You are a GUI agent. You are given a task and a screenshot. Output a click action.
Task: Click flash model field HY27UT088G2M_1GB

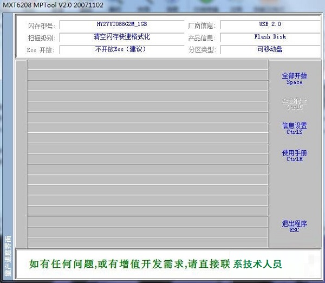pos(122,25)
